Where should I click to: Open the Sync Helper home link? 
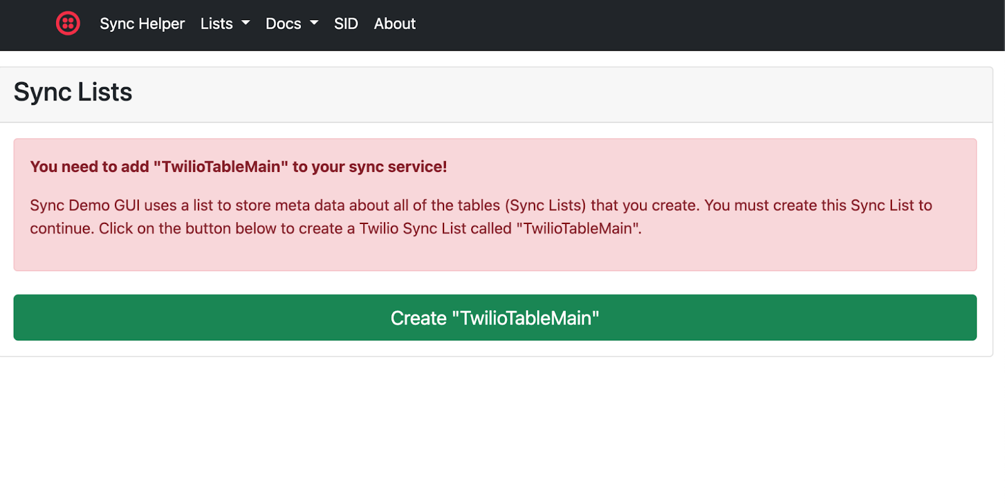click(142, 24)
